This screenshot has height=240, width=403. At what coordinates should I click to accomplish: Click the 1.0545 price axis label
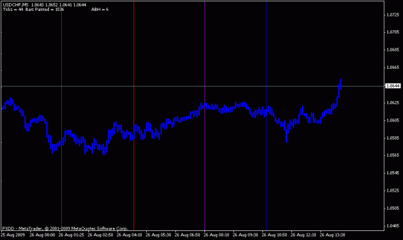393,173
